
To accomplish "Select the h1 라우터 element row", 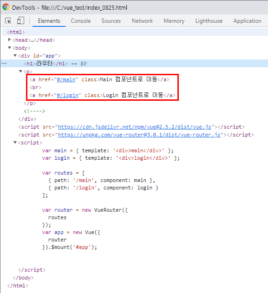I will point(135,64).
